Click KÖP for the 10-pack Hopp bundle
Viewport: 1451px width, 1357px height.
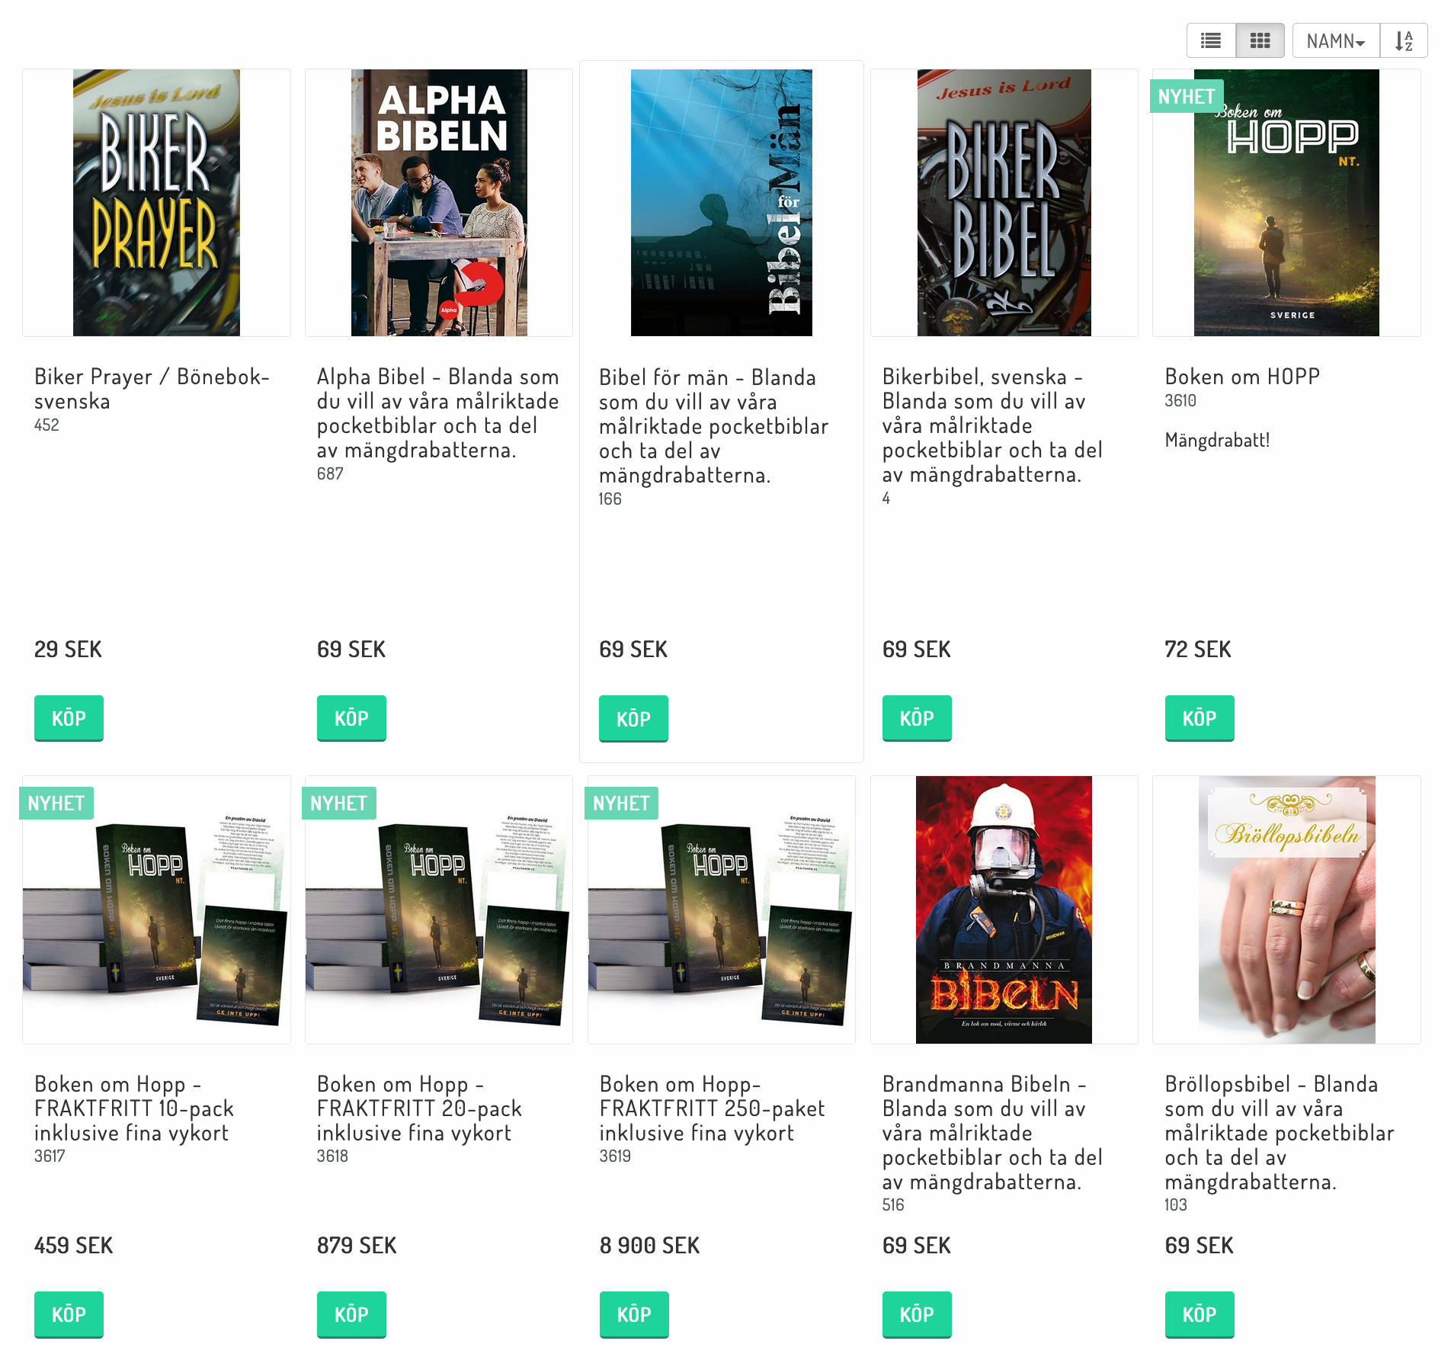pyautogui.click(x=69, y=1314)
